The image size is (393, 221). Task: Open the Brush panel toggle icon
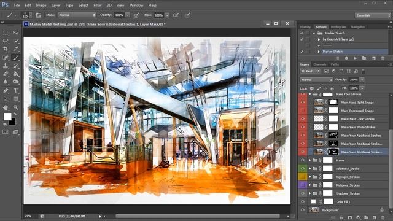click(39, 15)
